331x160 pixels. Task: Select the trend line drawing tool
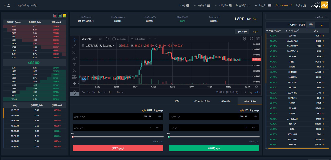pyautogui.click(x=74, y=46)
